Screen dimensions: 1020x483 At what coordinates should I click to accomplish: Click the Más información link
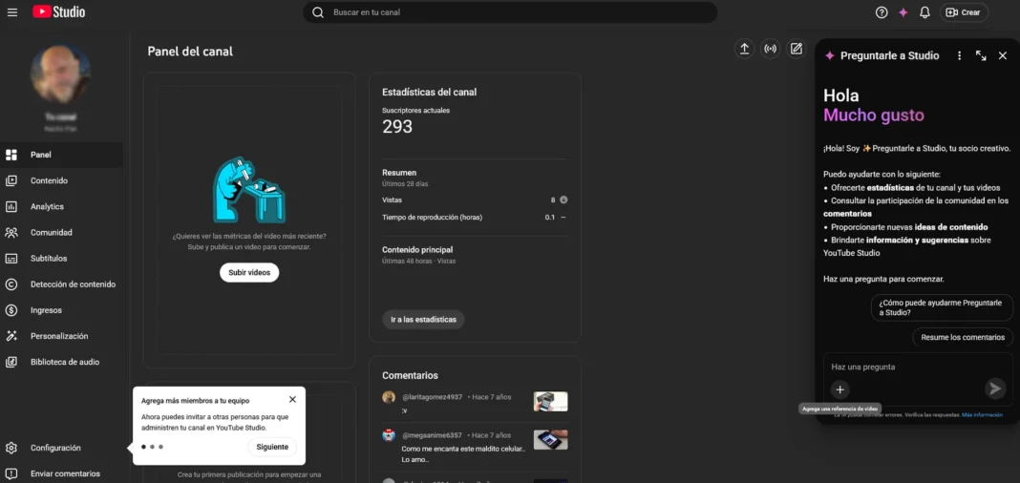tap(982, 414)
